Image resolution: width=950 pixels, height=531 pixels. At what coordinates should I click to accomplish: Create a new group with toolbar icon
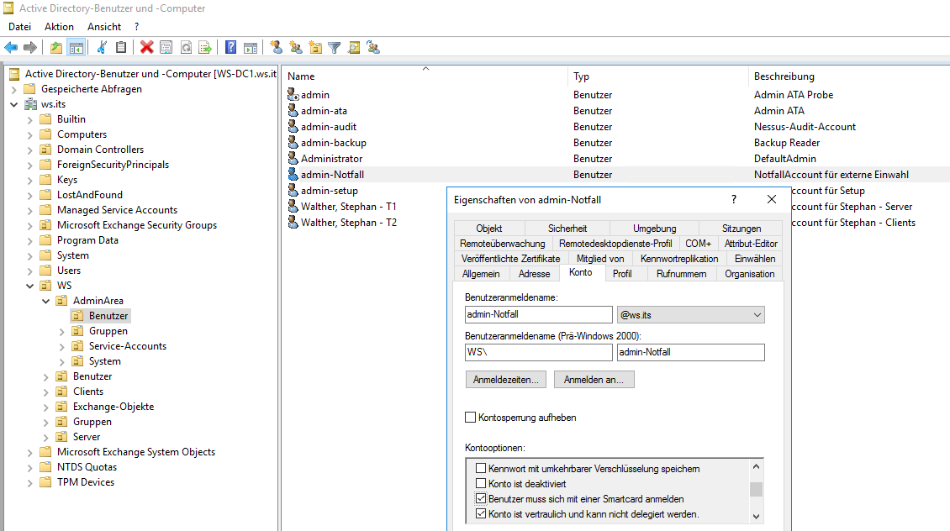point(296,47)
